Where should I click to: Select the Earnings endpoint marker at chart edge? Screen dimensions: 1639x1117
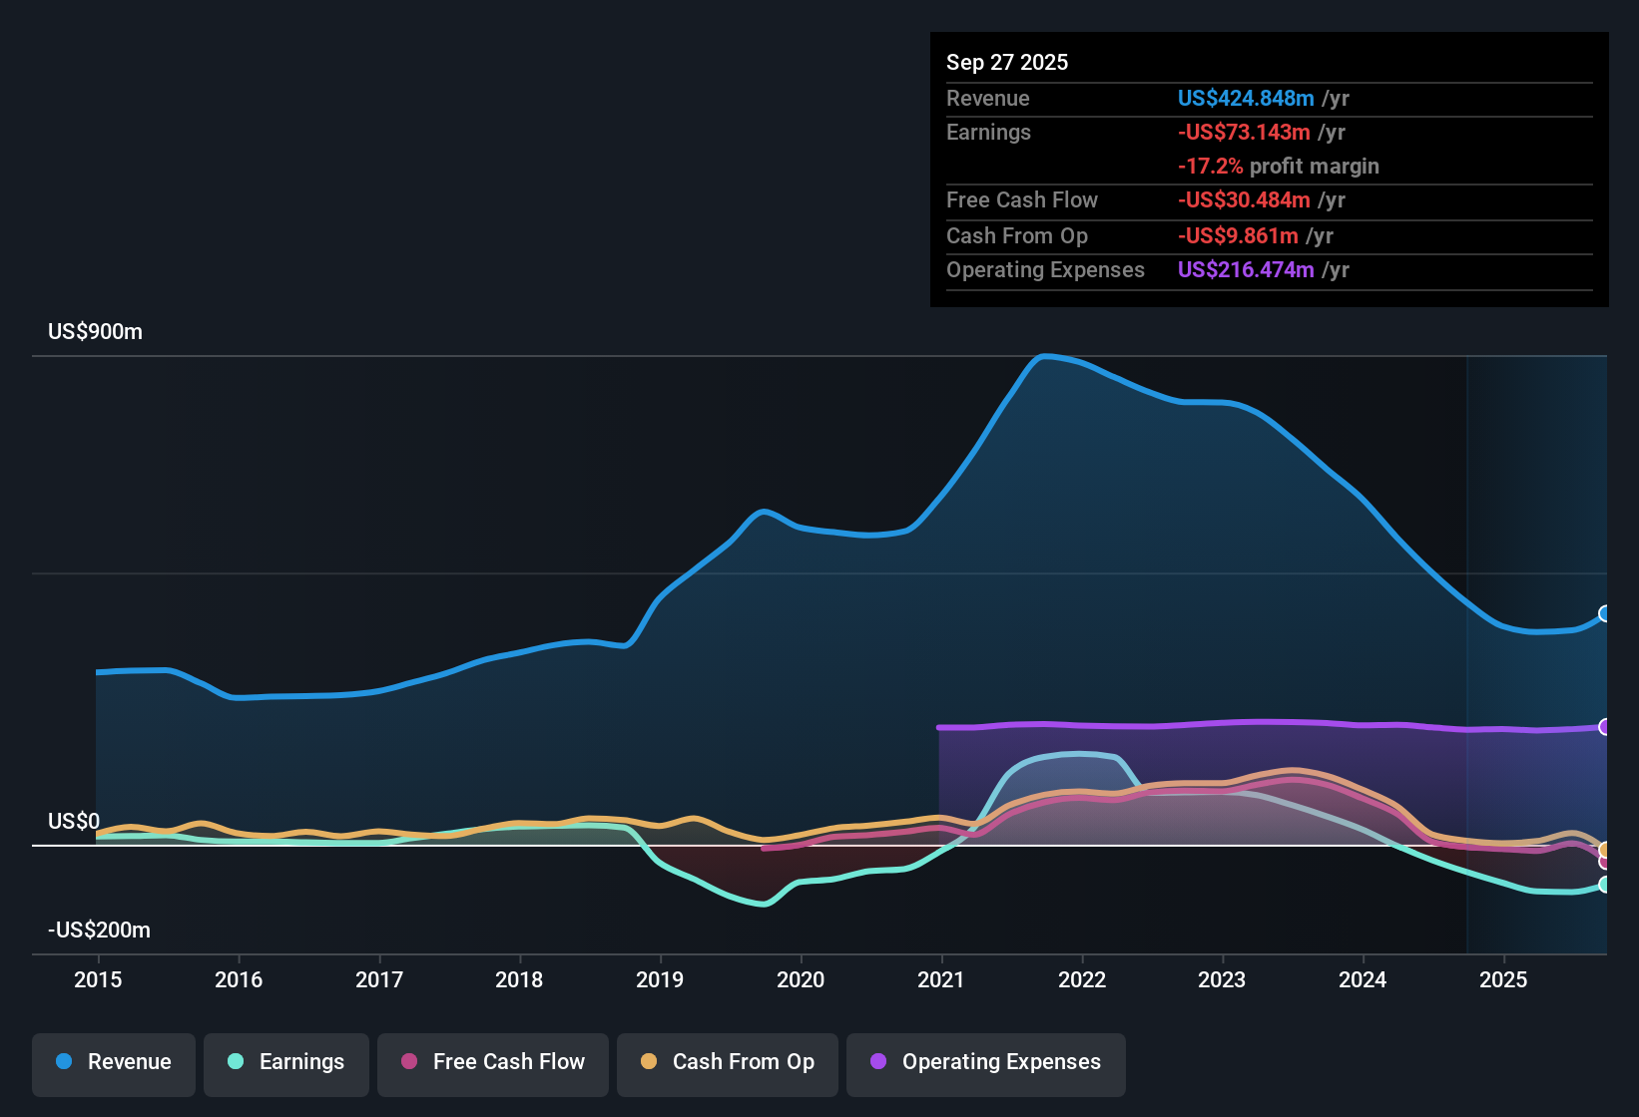pos(1605,885)
